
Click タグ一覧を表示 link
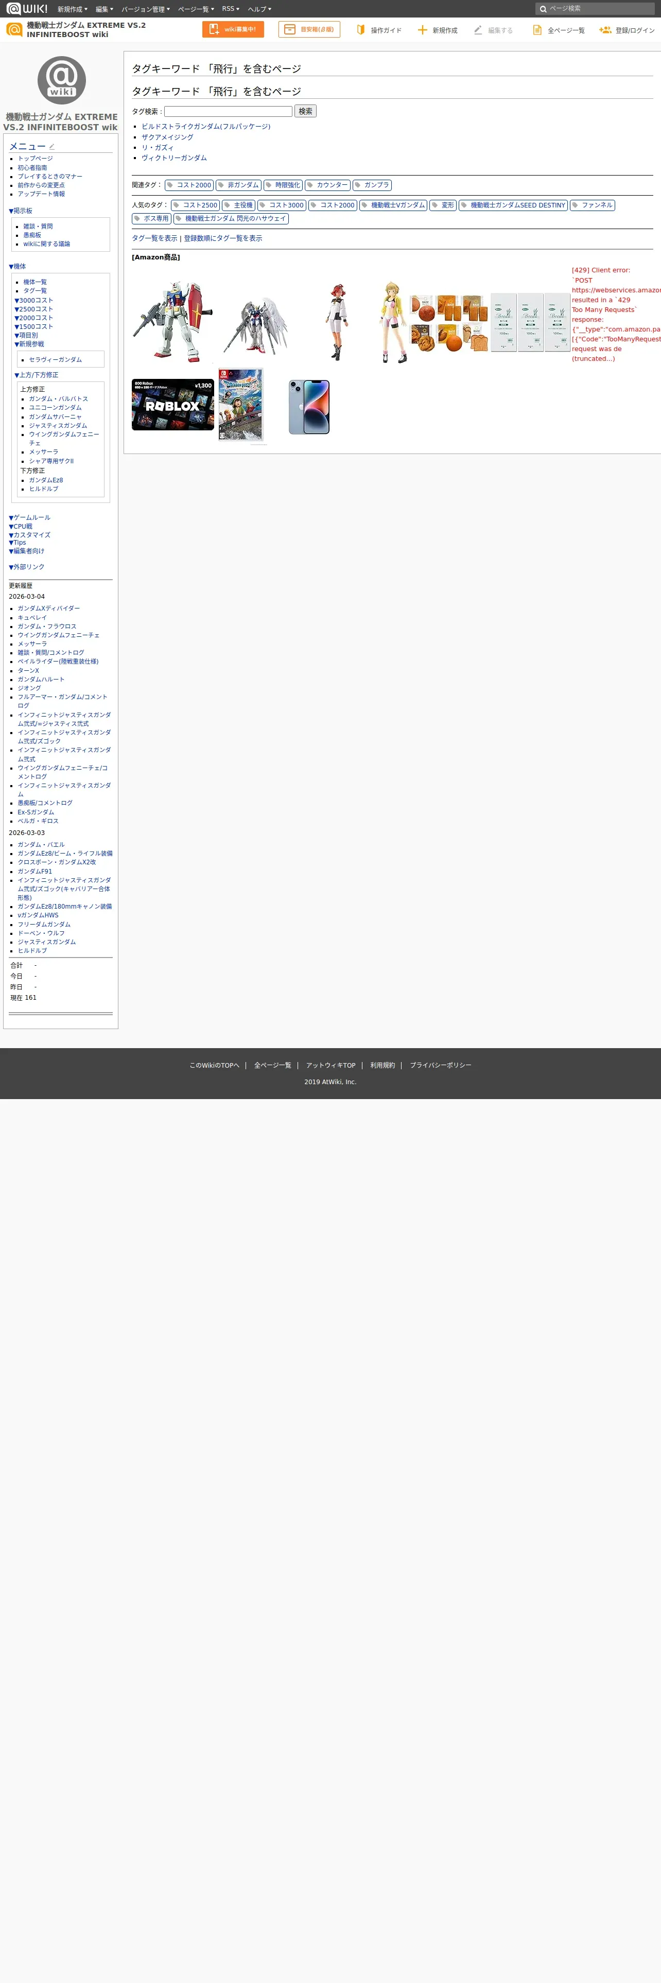tap(154, 239)
